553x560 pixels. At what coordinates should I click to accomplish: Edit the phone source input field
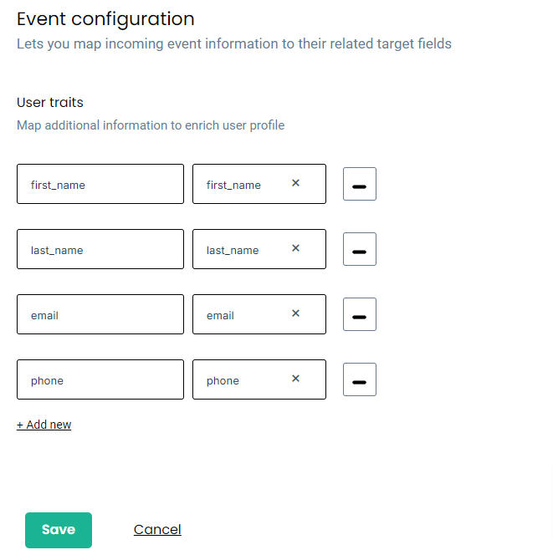[100, 379]
